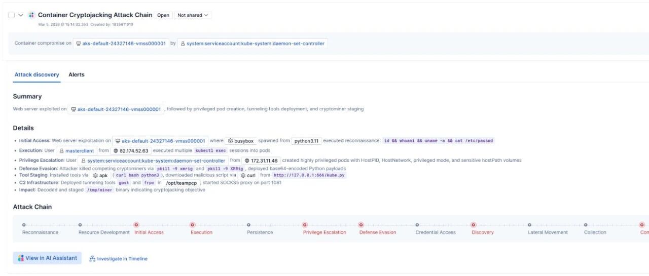649x276 pixels.
Task: Click the gear icon beside apk
Action: pyautogui.click(x=95, y=175)
